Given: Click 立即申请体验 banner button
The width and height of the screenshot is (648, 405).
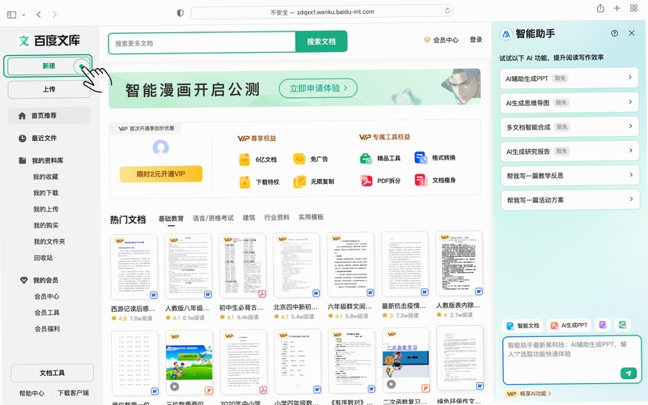Looking at the screenshot, I should pos(318,88).
